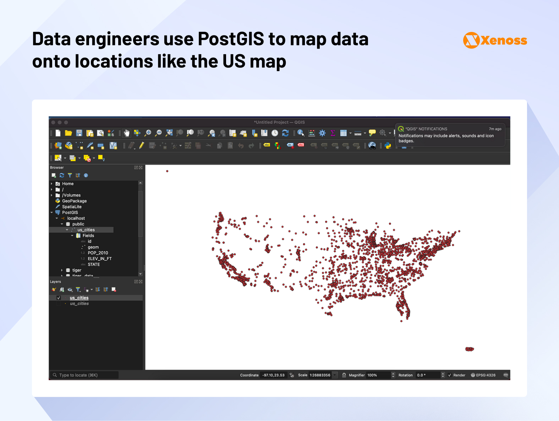The height and width of the screenshot is (421, 559).
Task: Collapse the localhost connection node
Action: point(57,218)
